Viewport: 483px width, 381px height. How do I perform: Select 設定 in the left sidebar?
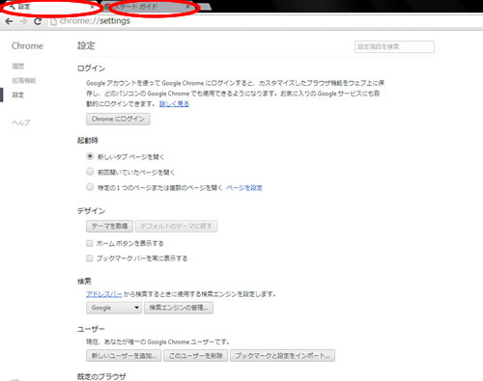click(x=18, y=95)
